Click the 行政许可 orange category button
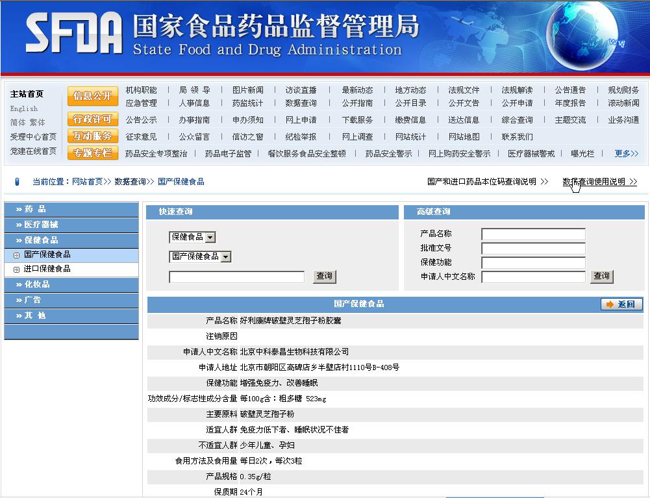The image size is (650, 498). tap(92, 119)
